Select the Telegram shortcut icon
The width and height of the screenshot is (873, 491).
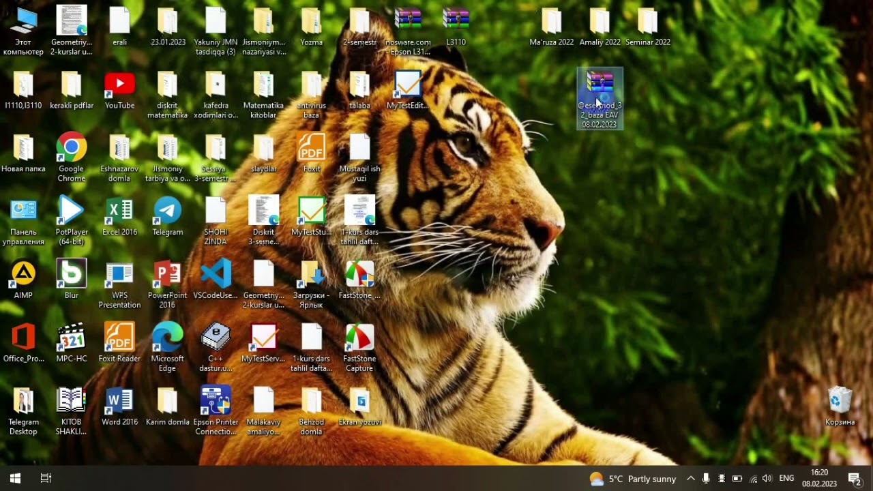(168, 217)
